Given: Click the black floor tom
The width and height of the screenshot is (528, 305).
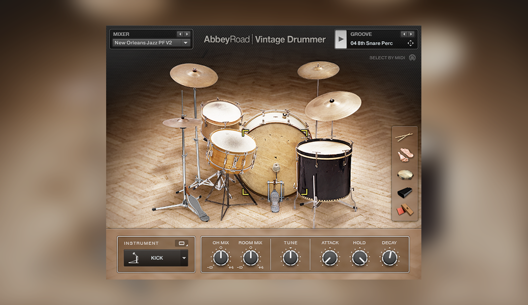Looking at the screenshot, I should [x=324, y=171].
